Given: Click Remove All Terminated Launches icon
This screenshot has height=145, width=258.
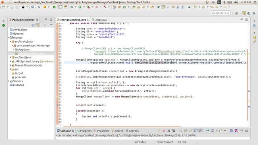Looking at the screenshot, I should (174, 130).
